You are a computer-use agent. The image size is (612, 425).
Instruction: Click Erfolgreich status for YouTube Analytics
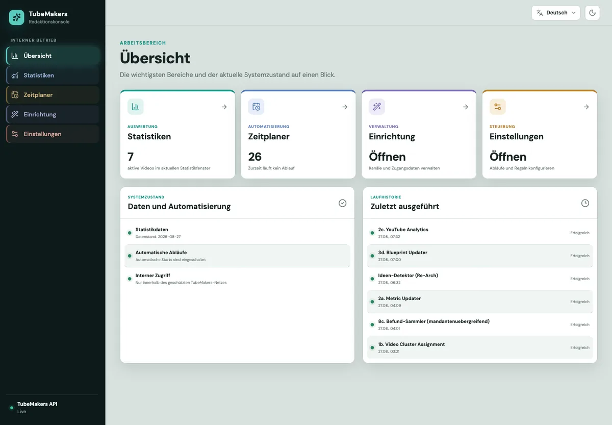coord(580,233)
